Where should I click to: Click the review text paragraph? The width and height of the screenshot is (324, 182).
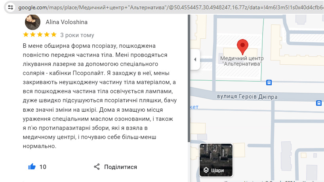[99, 96]
